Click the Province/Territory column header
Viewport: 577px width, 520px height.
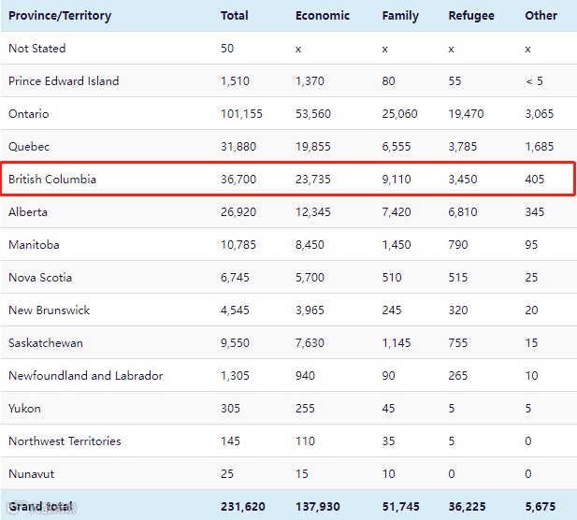coord(60,15)
